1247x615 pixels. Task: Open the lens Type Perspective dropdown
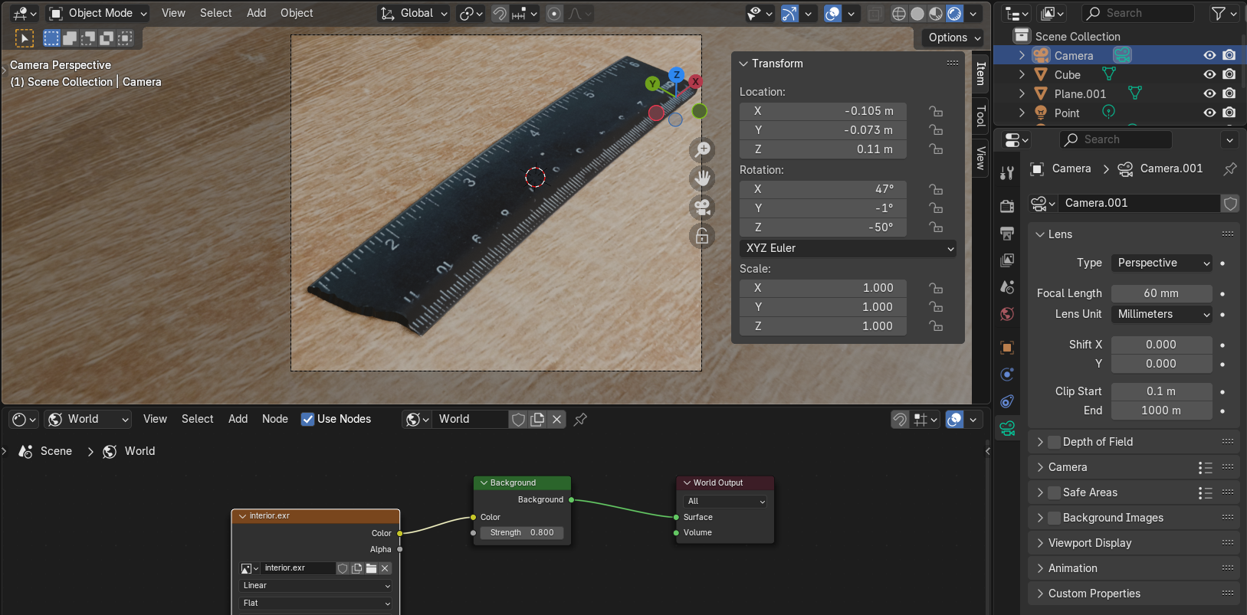click(x=1161, y=263)
